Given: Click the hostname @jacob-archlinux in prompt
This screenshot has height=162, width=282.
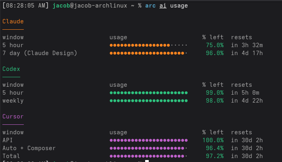Looking at the screenshot, I should point(98,6).
